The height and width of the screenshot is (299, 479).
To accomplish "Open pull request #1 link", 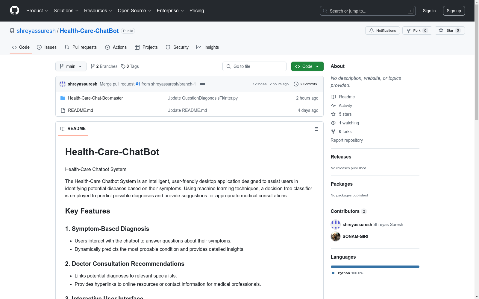I will (x=138, y=84).
